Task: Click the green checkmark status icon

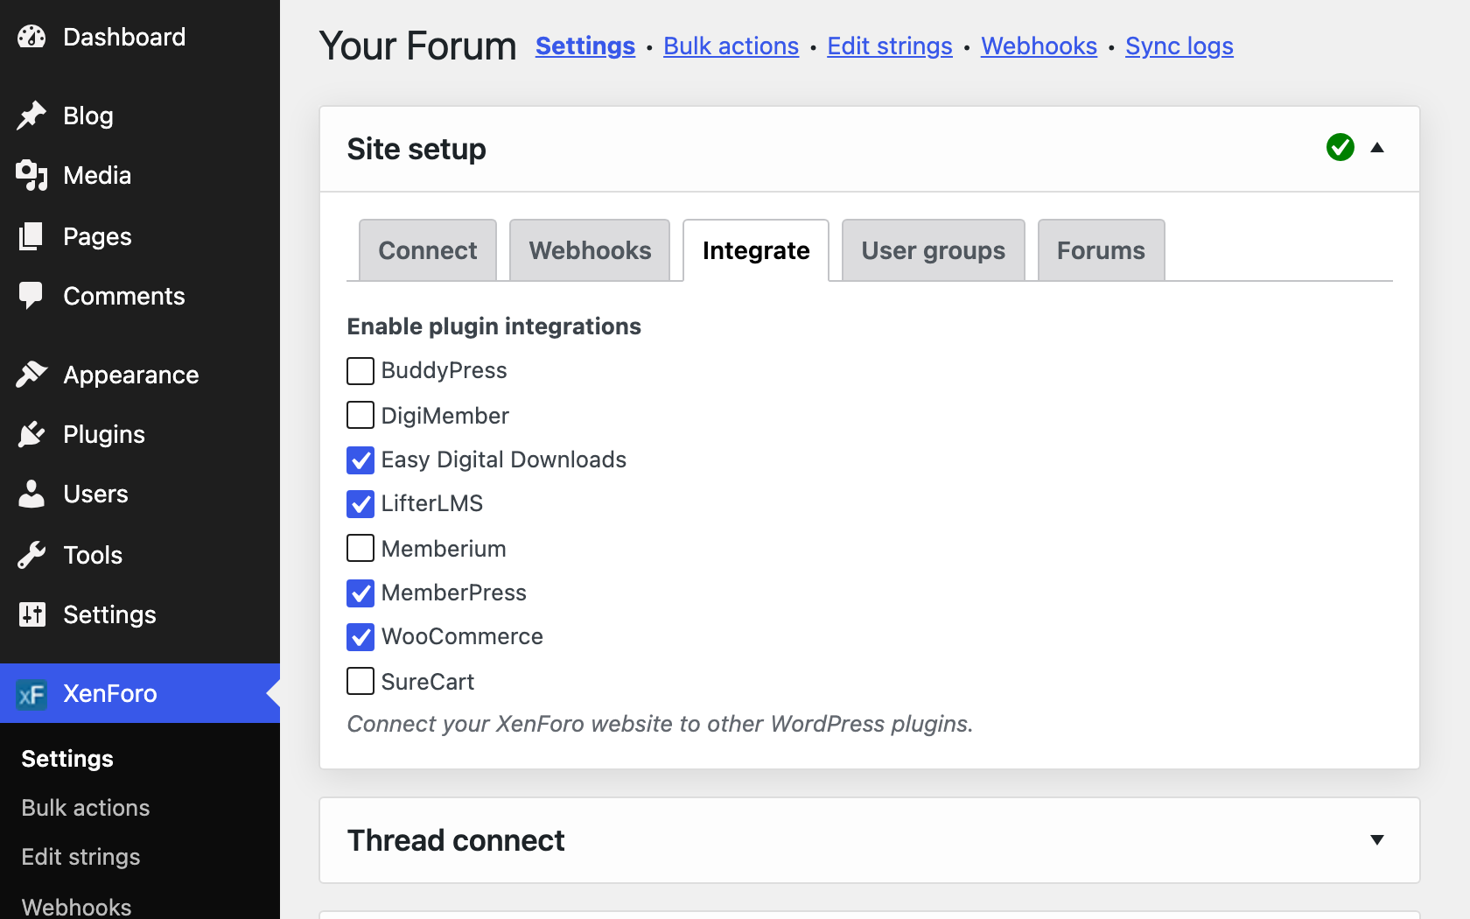Action: coord(1340,147)
